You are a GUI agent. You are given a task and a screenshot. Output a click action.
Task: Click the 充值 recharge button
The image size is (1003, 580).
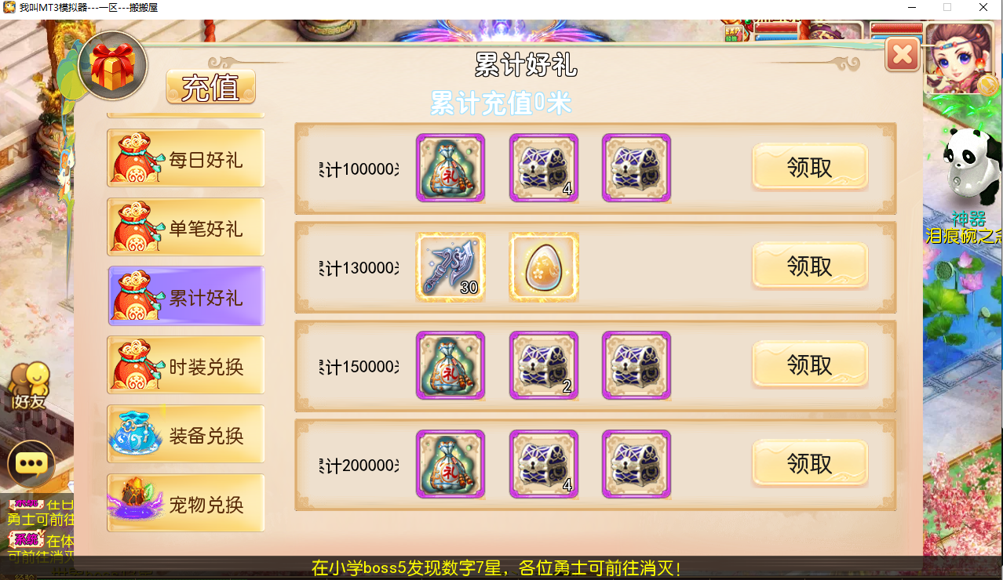210,87
